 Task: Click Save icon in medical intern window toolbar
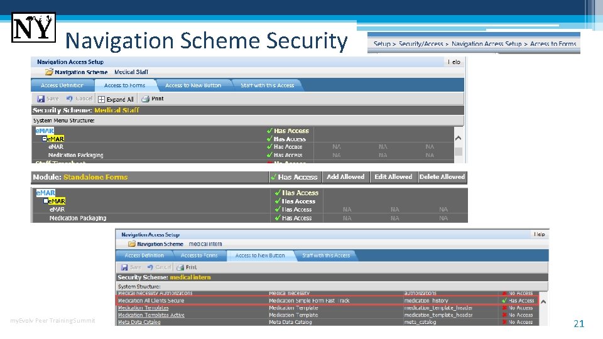click(x=124, y=267)
